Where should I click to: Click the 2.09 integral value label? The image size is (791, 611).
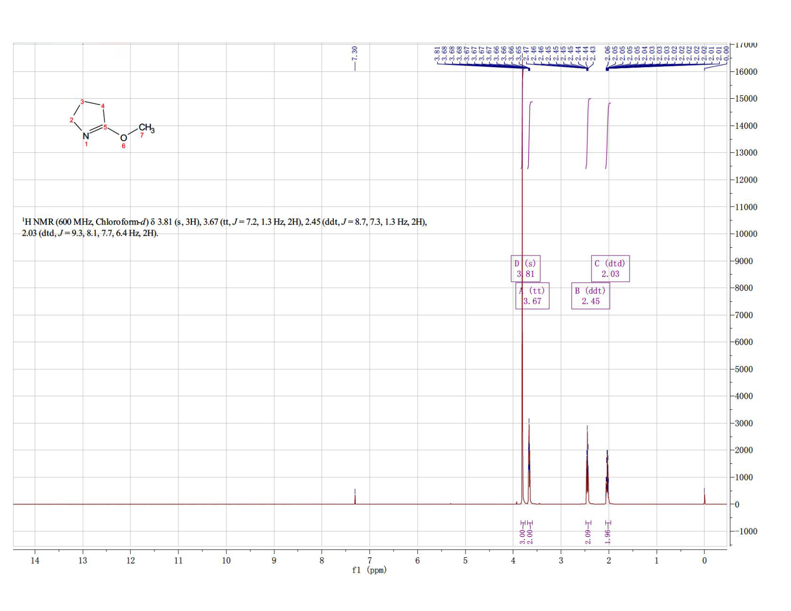tap(588, 537)
